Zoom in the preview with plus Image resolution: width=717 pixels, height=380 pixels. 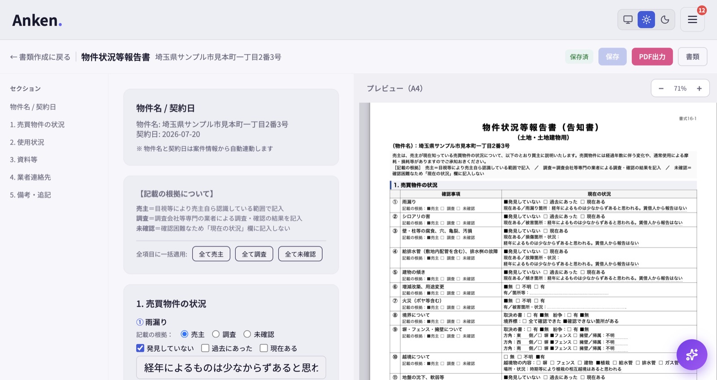699,88
